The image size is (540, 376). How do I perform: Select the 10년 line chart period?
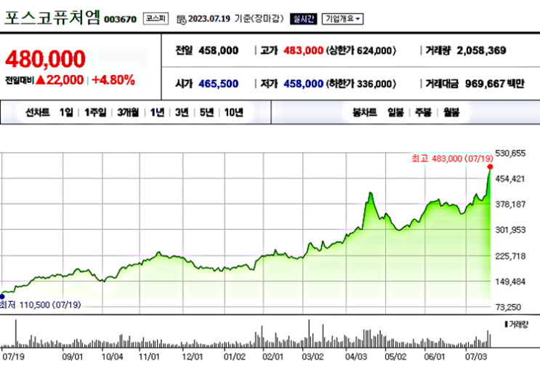click(x=234, y=112)
